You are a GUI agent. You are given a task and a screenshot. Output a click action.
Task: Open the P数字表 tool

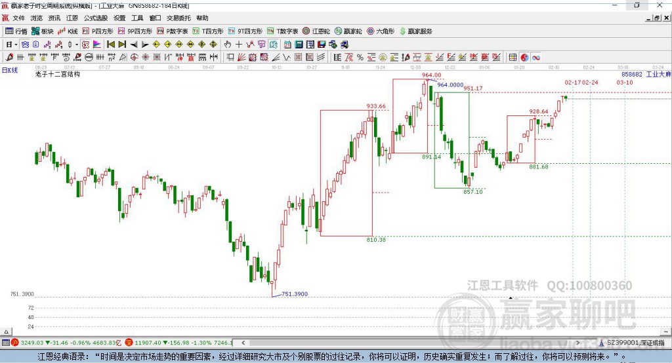pos(173,31)
